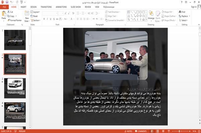Toggle Bold formatting
The image size is (201, 133).
click(44, 19)
